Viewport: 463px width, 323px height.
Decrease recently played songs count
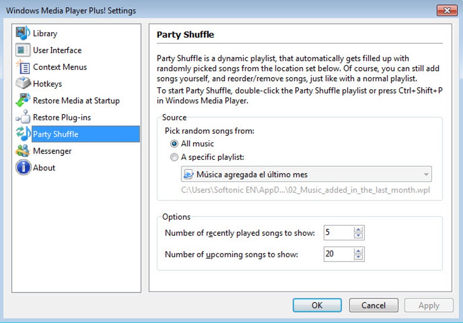(x=358, y=236)
